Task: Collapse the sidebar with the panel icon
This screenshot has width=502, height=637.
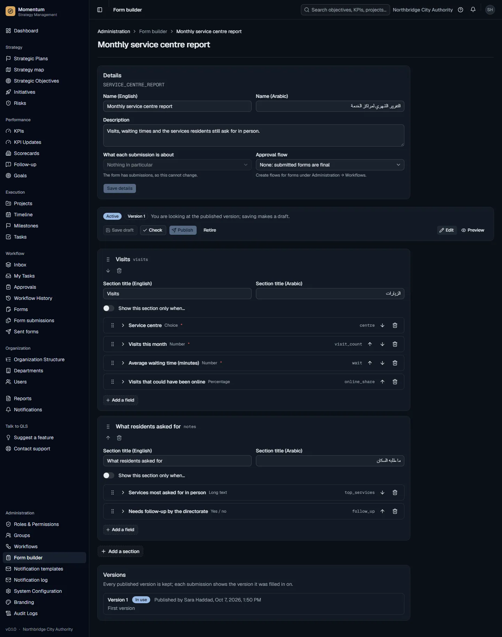Action: [x=100, y=10]
